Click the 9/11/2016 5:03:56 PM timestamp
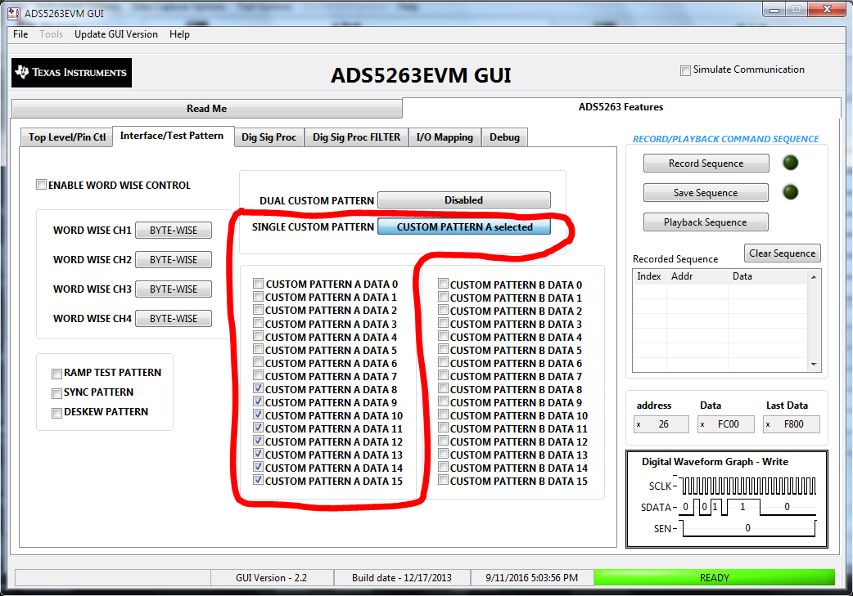The width and height of the screenshot is (853, 596). coord(531,577)
